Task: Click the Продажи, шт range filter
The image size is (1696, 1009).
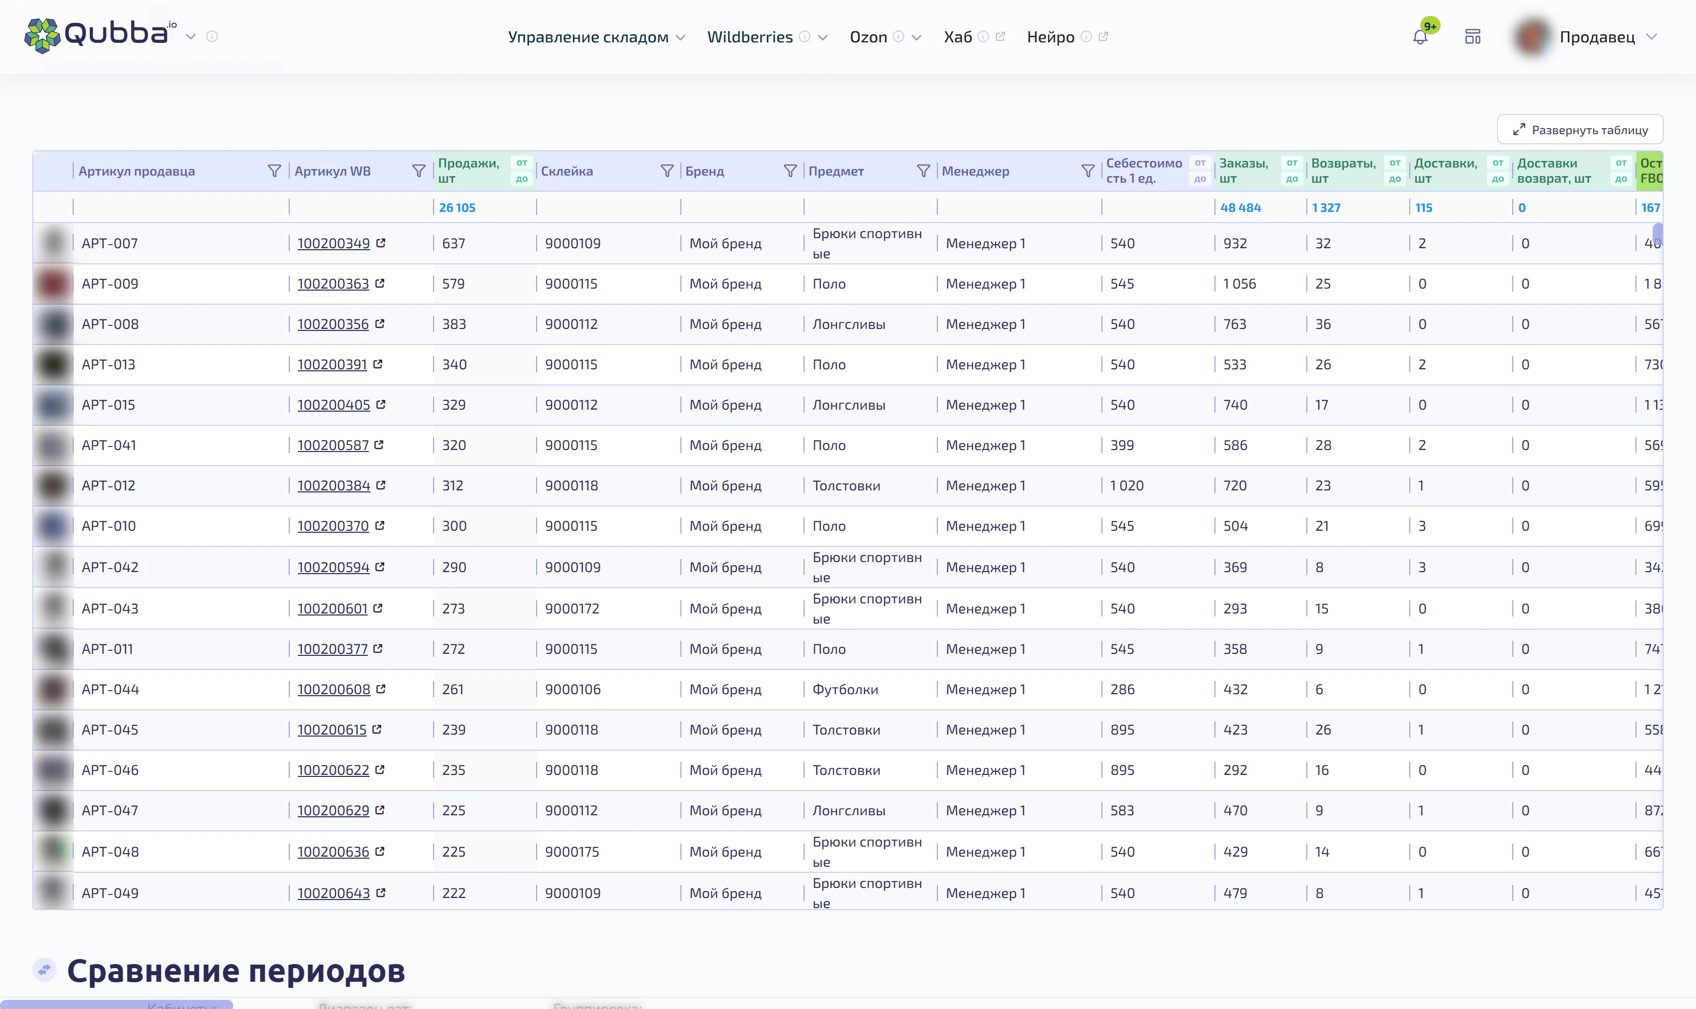Action: (x=522, y=171)
